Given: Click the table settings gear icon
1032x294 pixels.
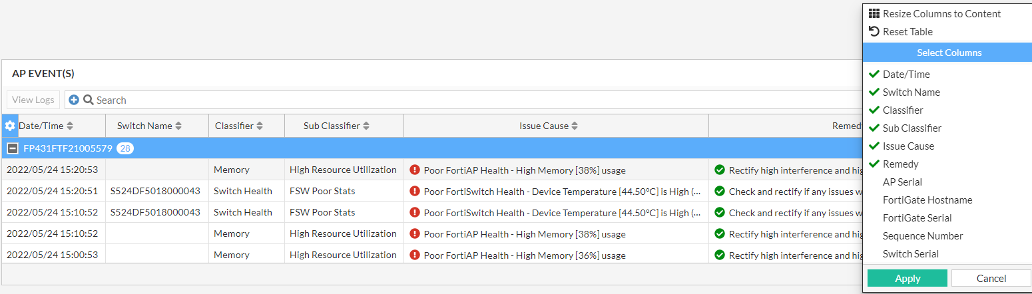Looking at the screenshot, I should pyautogui.click(x=10, y=126).
